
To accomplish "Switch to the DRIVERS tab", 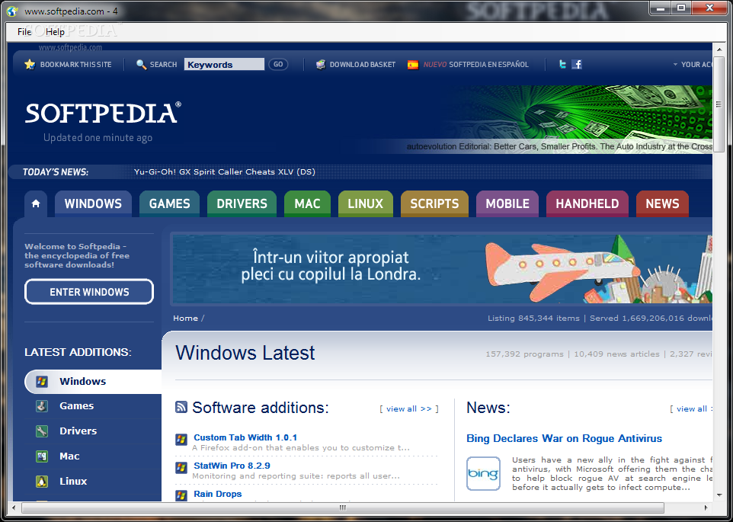I will coord(242,203).
